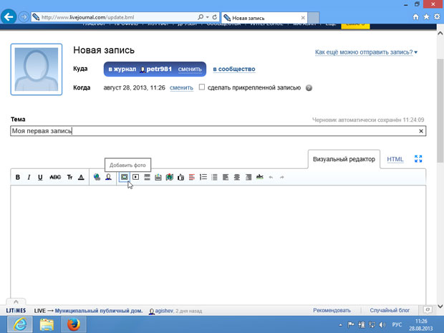The width and height of the screenshot is (444, 333).
Task: Expand the editor to fullscreen
Action: tap(419, 159)
